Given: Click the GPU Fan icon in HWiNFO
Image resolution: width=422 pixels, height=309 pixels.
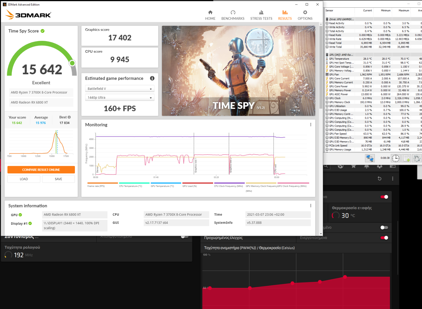Looking at the screenshot, I should tap(327, 75).
